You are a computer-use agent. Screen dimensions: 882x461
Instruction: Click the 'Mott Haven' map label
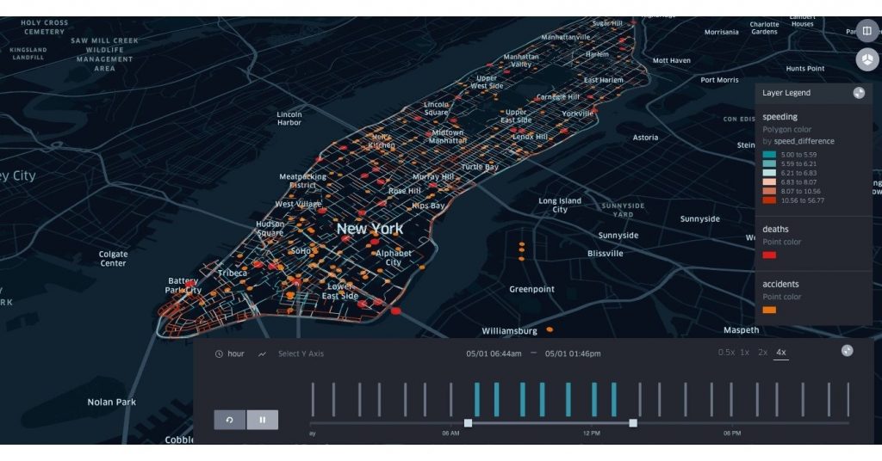(x=671, y=61)
